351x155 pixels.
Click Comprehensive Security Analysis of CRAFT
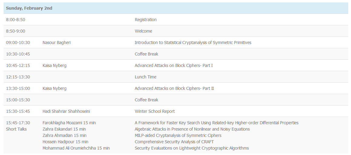[174, 142]
